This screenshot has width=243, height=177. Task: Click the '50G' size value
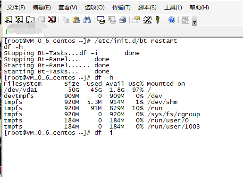(x=74, y=90)
